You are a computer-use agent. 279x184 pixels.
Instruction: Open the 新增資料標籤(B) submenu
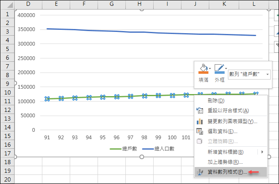[231, 152]
